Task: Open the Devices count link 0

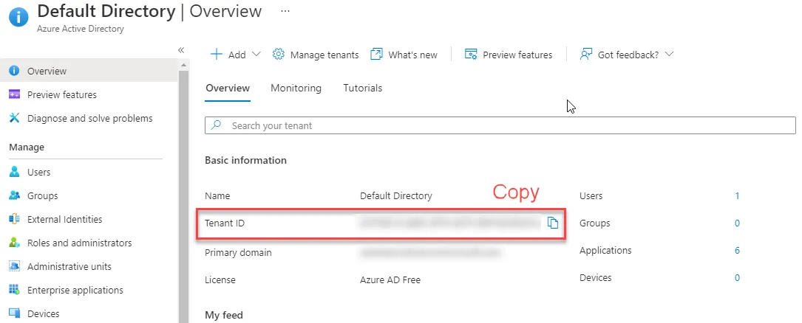Action: coord(737,277)
